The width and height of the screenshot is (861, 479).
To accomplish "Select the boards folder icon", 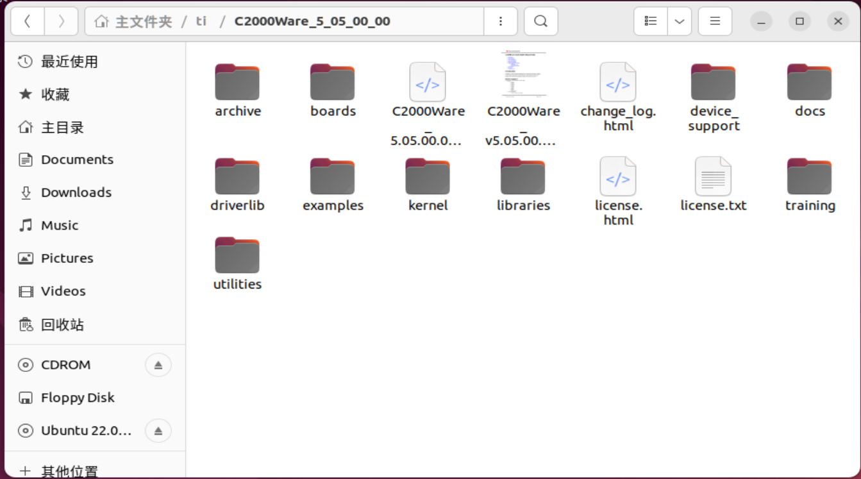I will (333, 82).
